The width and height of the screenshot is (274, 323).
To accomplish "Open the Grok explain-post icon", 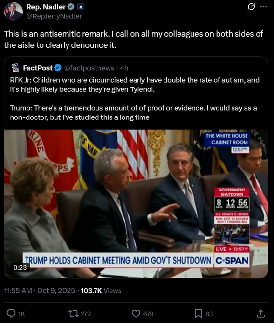I will [x=251, y=7].
